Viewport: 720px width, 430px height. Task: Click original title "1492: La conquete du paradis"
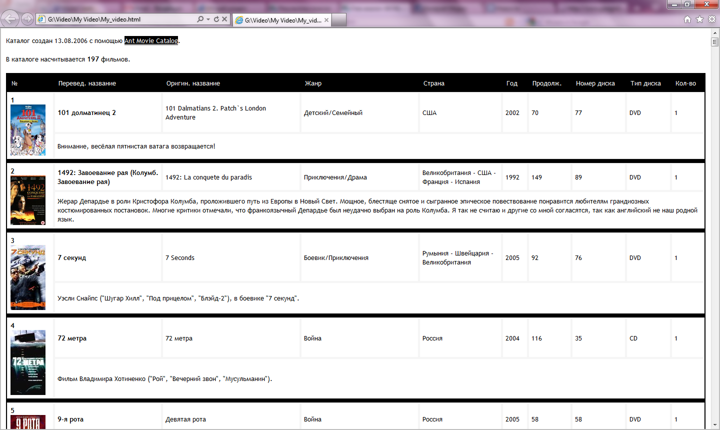point(208,177)
